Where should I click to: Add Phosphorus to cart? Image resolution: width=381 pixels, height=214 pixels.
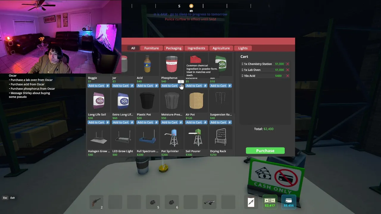(170, 86)
